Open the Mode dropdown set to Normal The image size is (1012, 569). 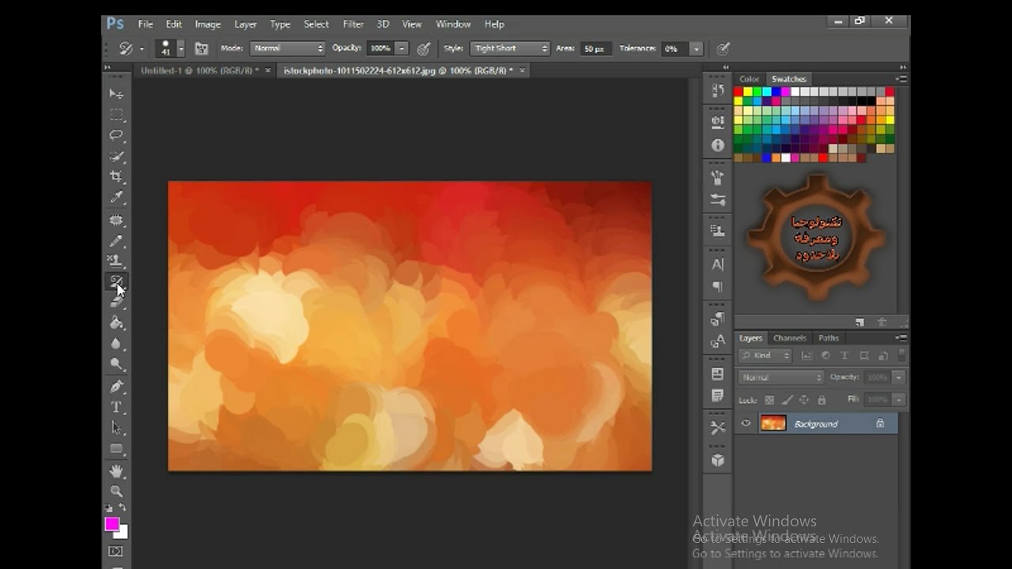288,48
